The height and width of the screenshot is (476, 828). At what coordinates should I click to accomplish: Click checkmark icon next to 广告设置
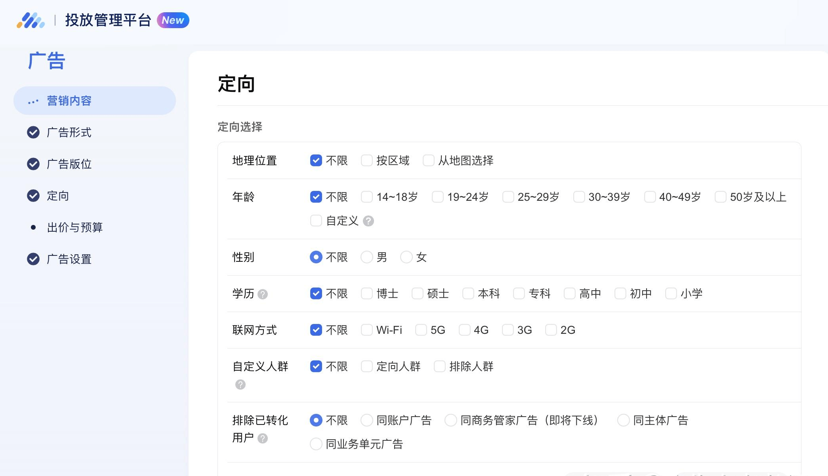point(33,259)
